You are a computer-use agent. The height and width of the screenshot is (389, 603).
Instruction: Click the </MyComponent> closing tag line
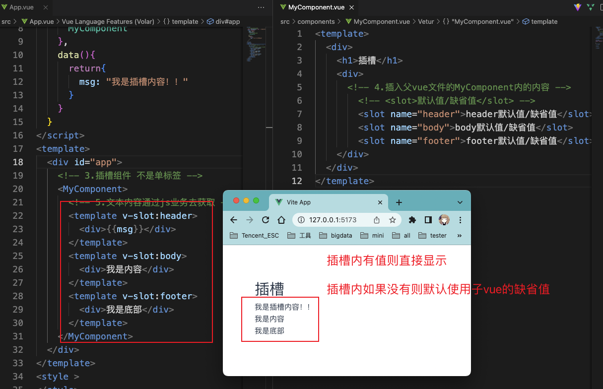(x=95, y=336)
